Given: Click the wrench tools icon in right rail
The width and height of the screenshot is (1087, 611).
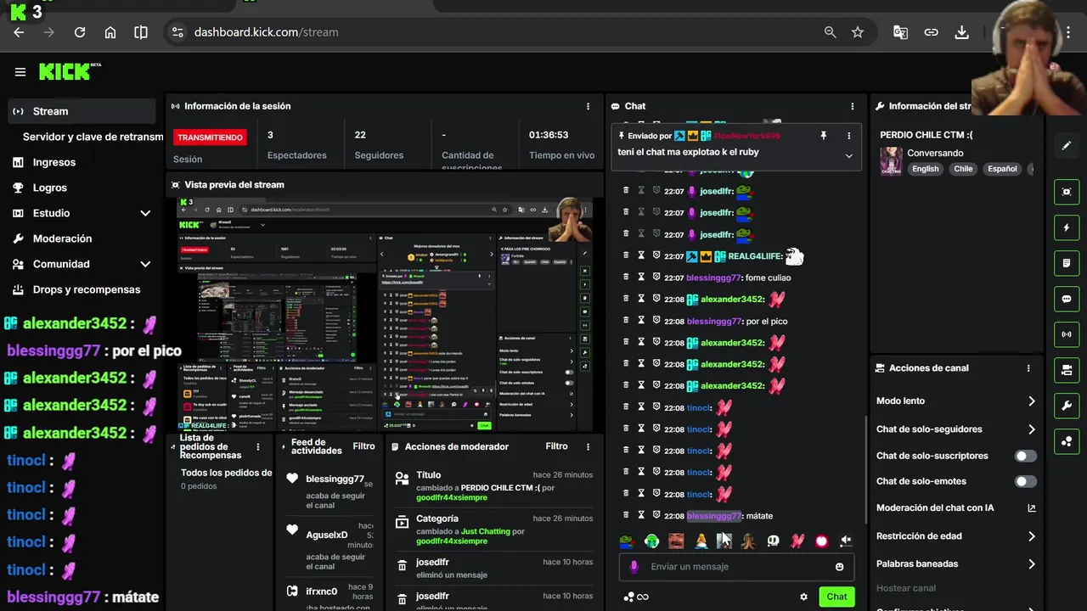Looking at the screenshot, I should point(1067,406).
